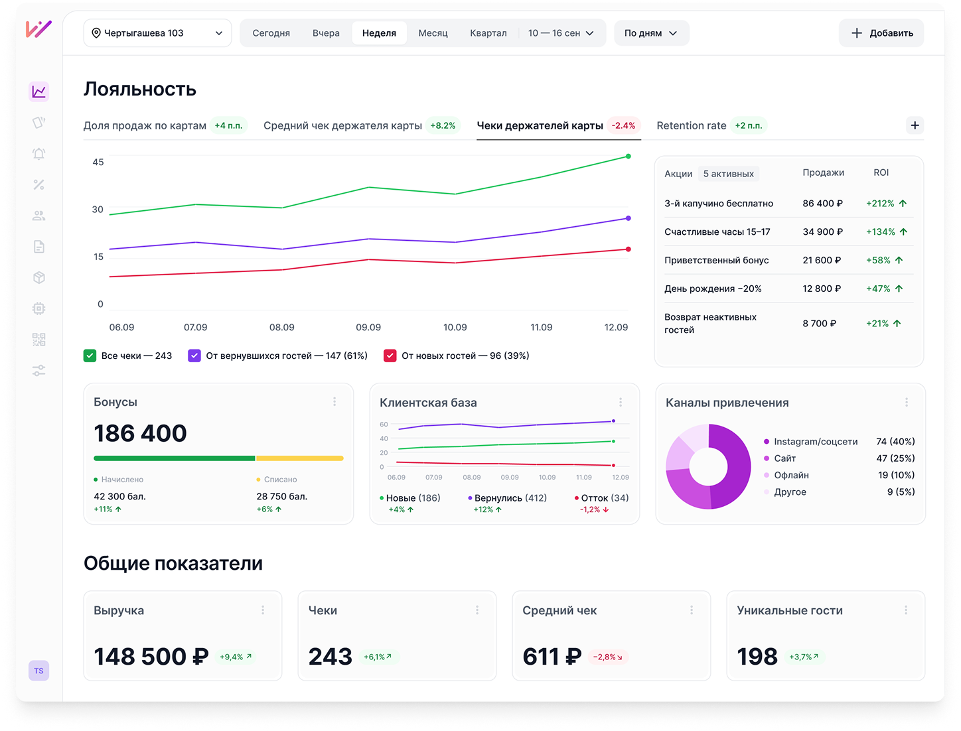The width and height of the screenshot is (961, 731).
Task: Open the percent discounts icon in sidebar
Action: point(39,184)
